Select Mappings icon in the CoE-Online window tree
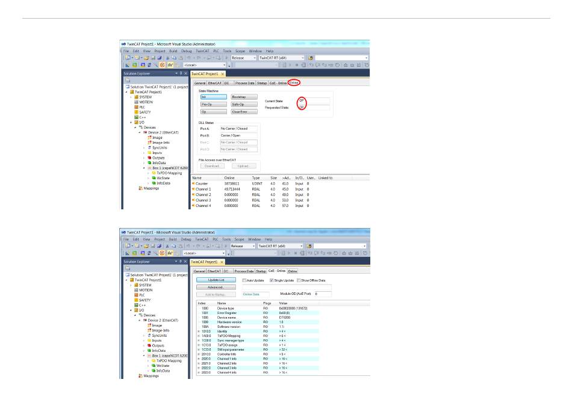 coord(140,375)
